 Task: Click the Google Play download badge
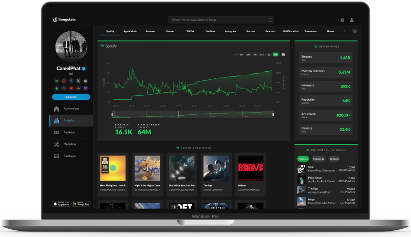(x=81, y=204)
